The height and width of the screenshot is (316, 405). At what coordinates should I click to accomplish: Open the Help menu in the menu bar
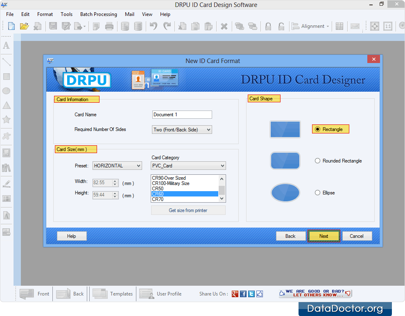(165, 14)
